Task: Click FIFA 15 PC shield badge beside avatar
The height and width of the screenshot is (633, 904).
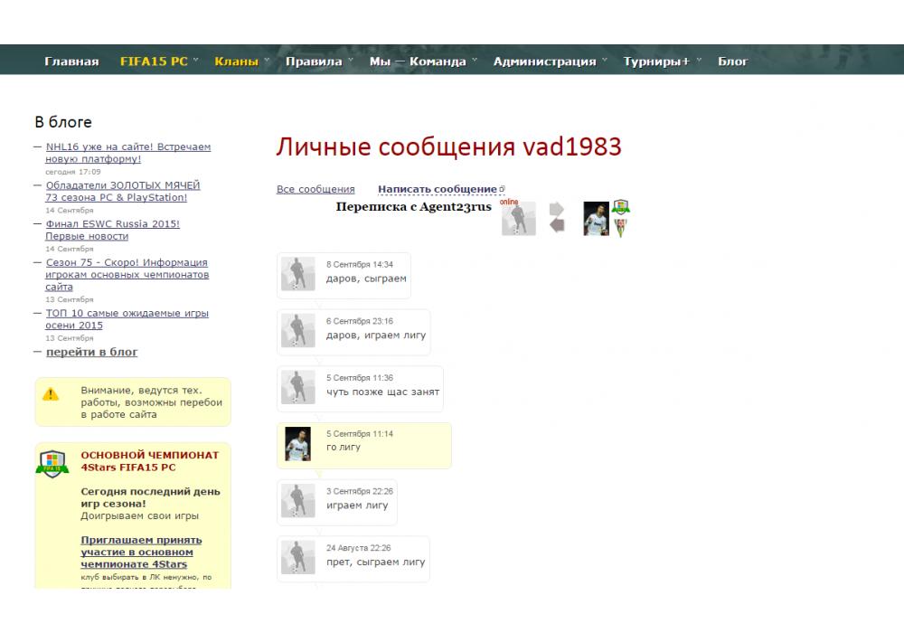Action: pyautogui.click(x=620, y=207)
